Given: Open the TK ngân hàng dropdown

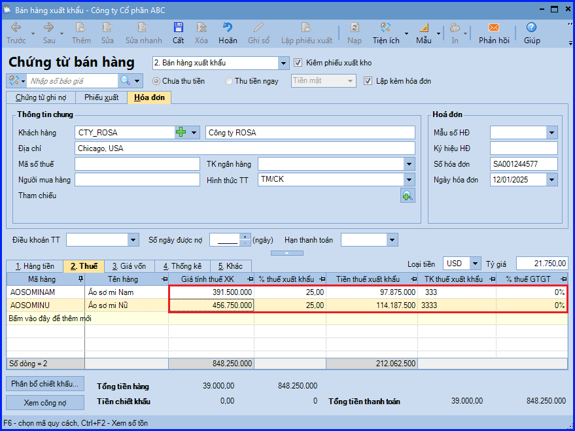Looking at the screenshot, I should tap(409, 164).
